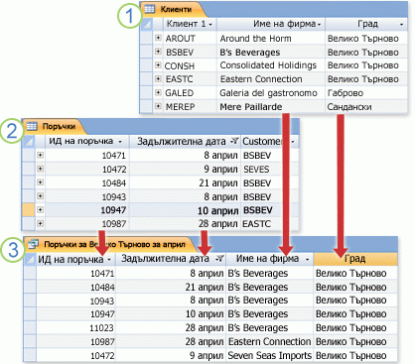Click row selector for AROUT in Клиенти
The height and width of the screenshot is (364, 415).
[x=146, y=38]
